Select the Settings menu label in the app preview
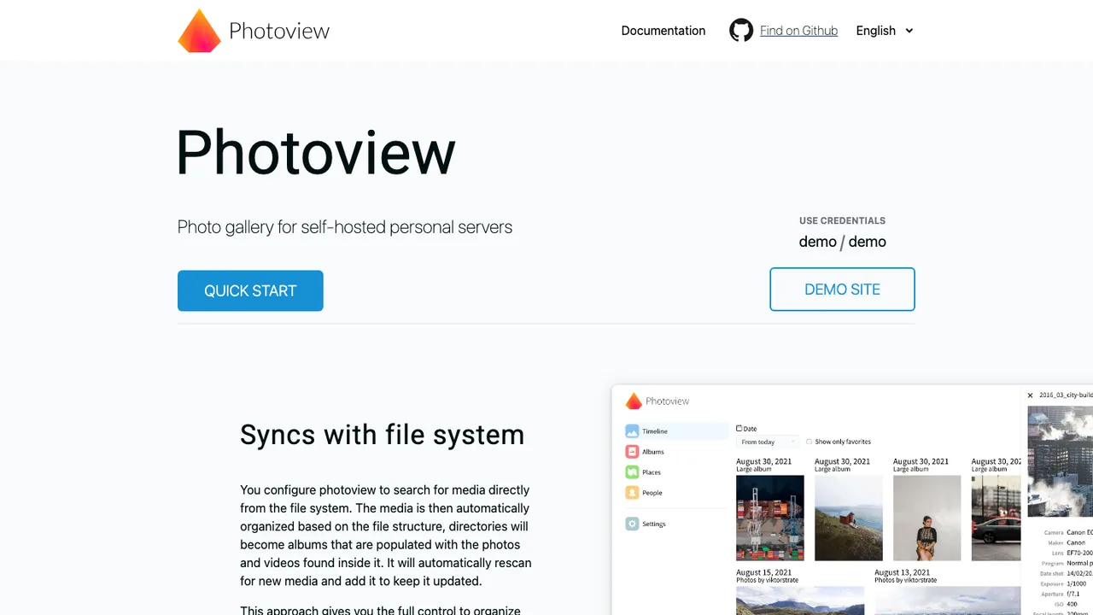Image resolution: width=1093 pixels, height=615 pixels. (654, 524)
